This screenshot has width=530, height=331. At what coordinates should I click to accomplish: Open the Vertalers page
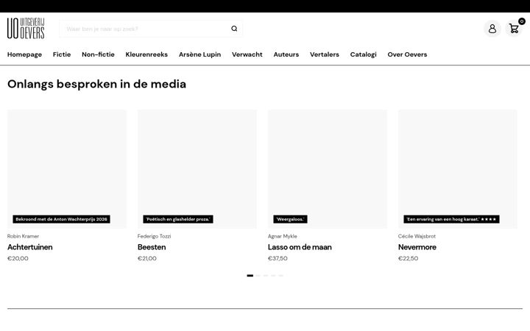pyautogui.click(x=325, y=54)
